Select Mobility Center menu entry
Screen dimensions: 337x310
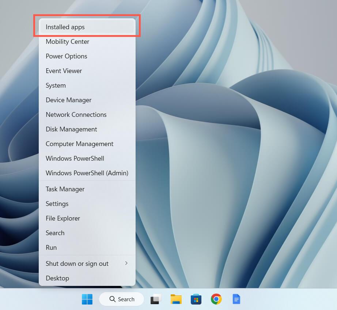point(87,42)
